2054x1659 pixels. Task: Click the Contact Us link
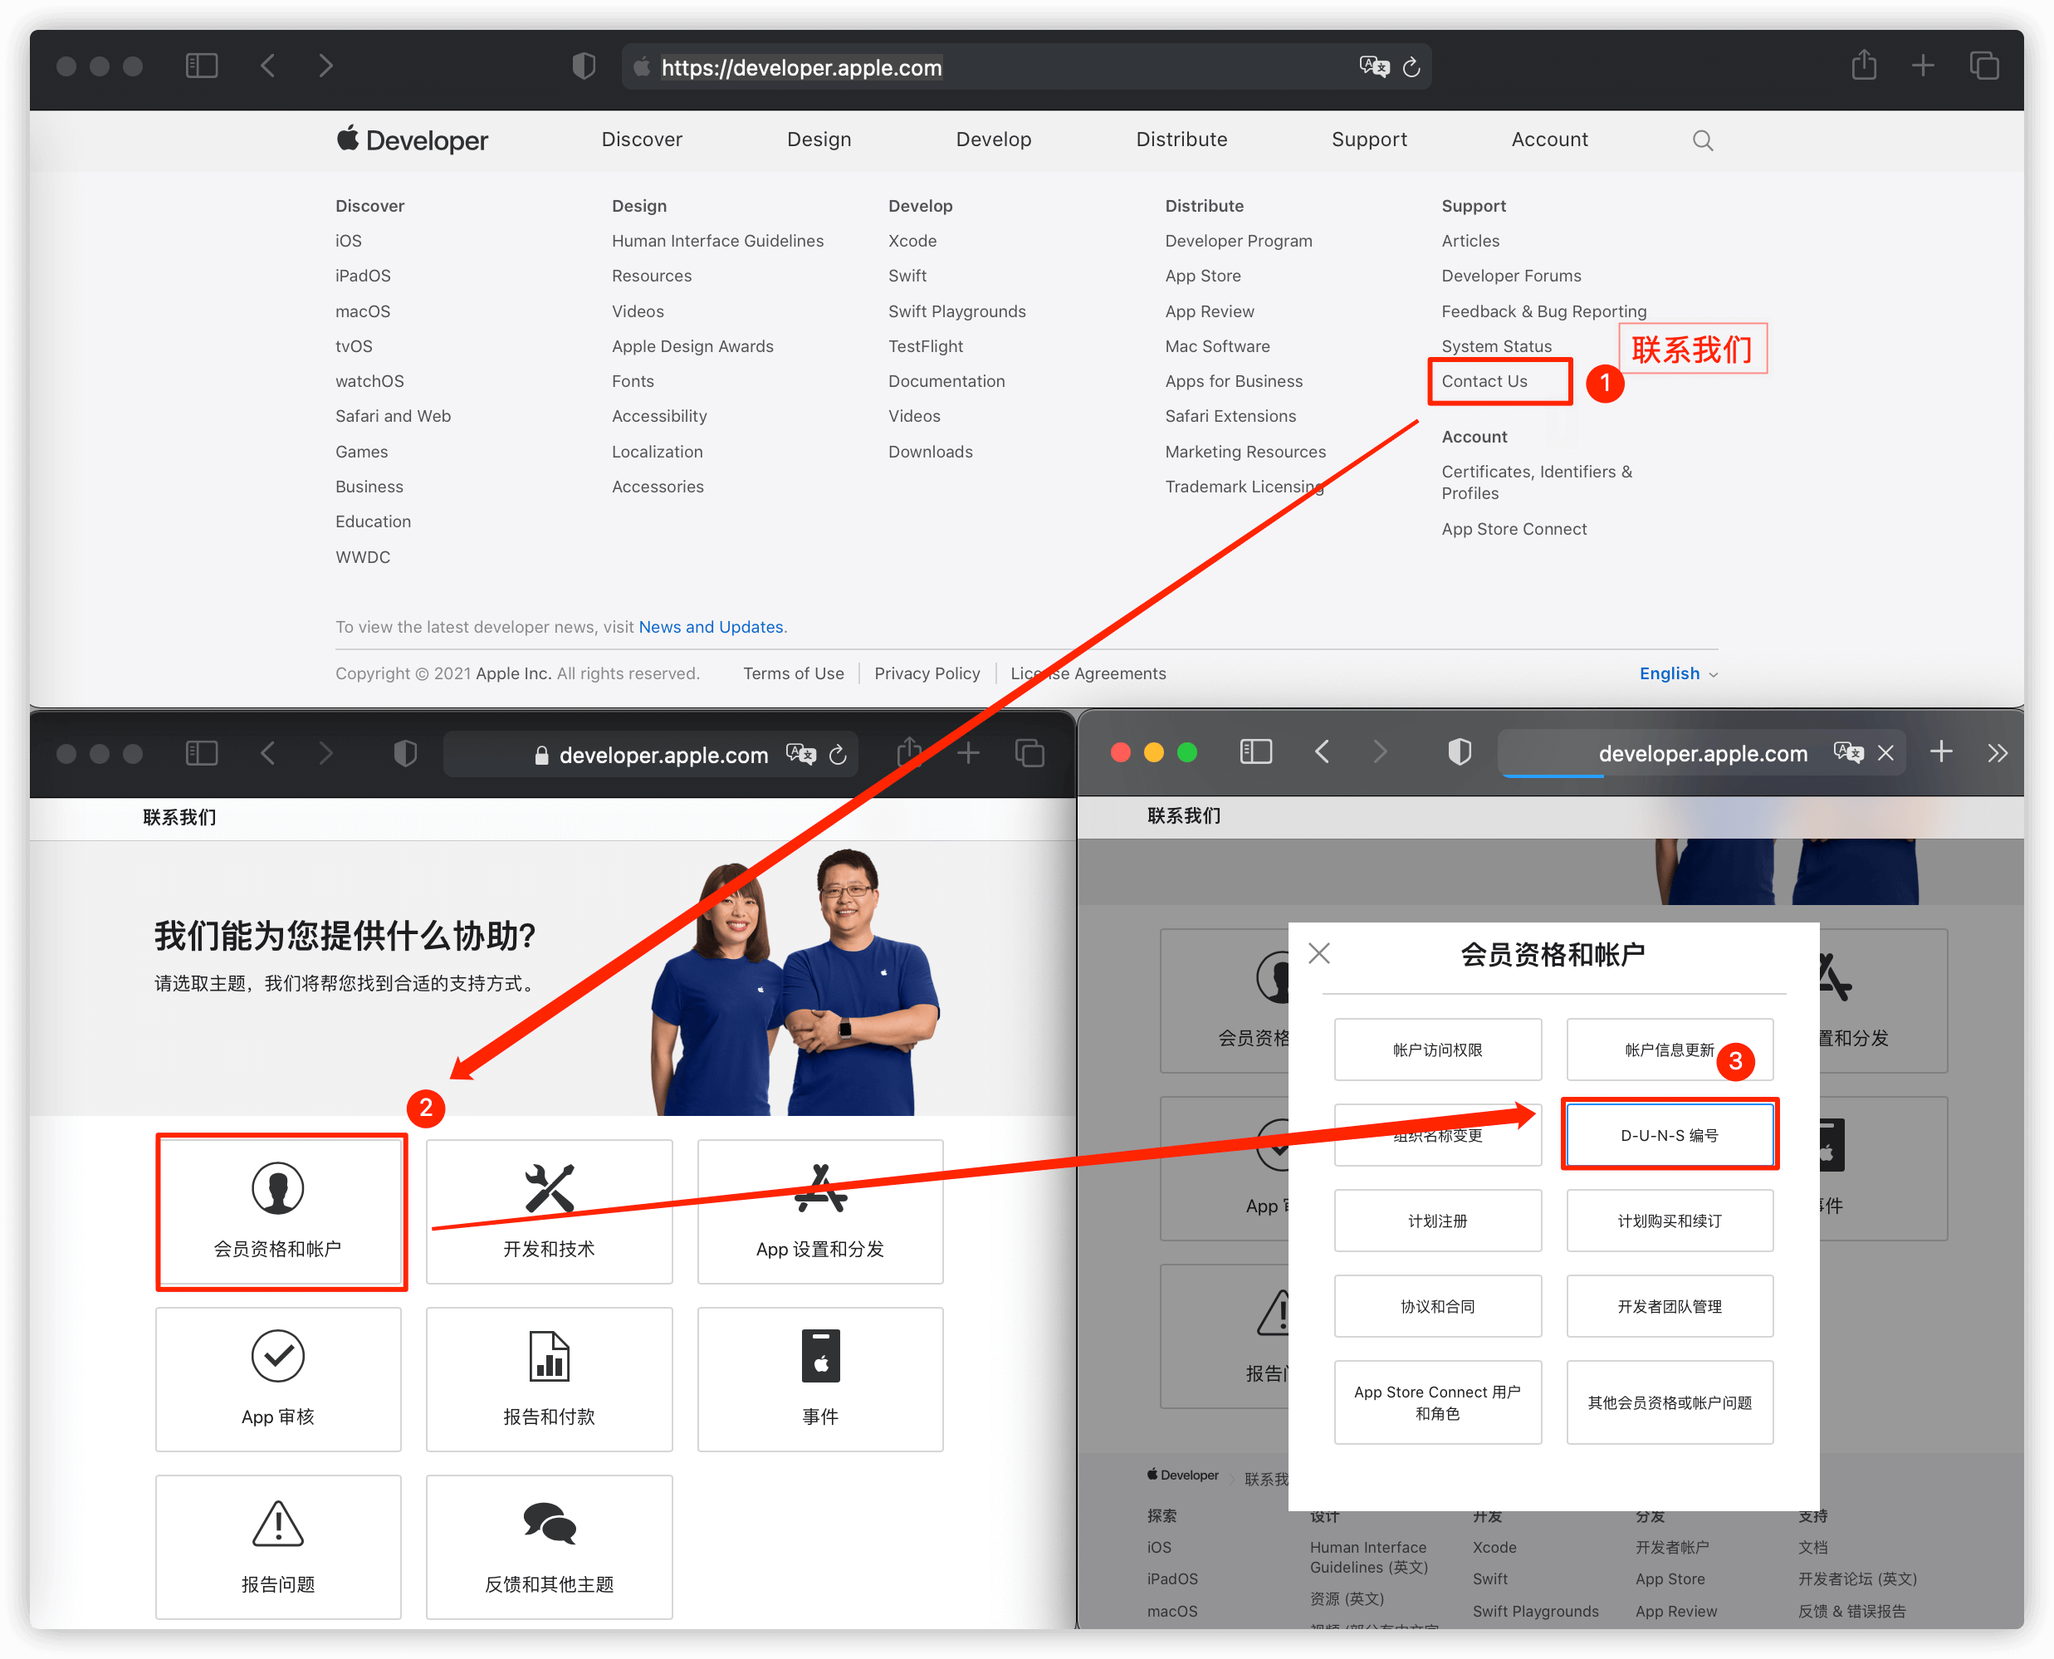coord(1484,381)
